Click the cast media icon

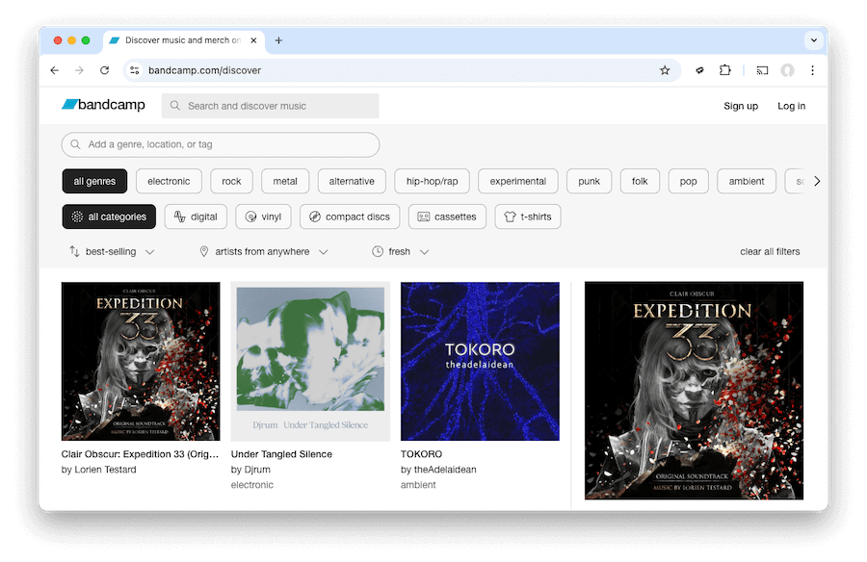point(763,70)
